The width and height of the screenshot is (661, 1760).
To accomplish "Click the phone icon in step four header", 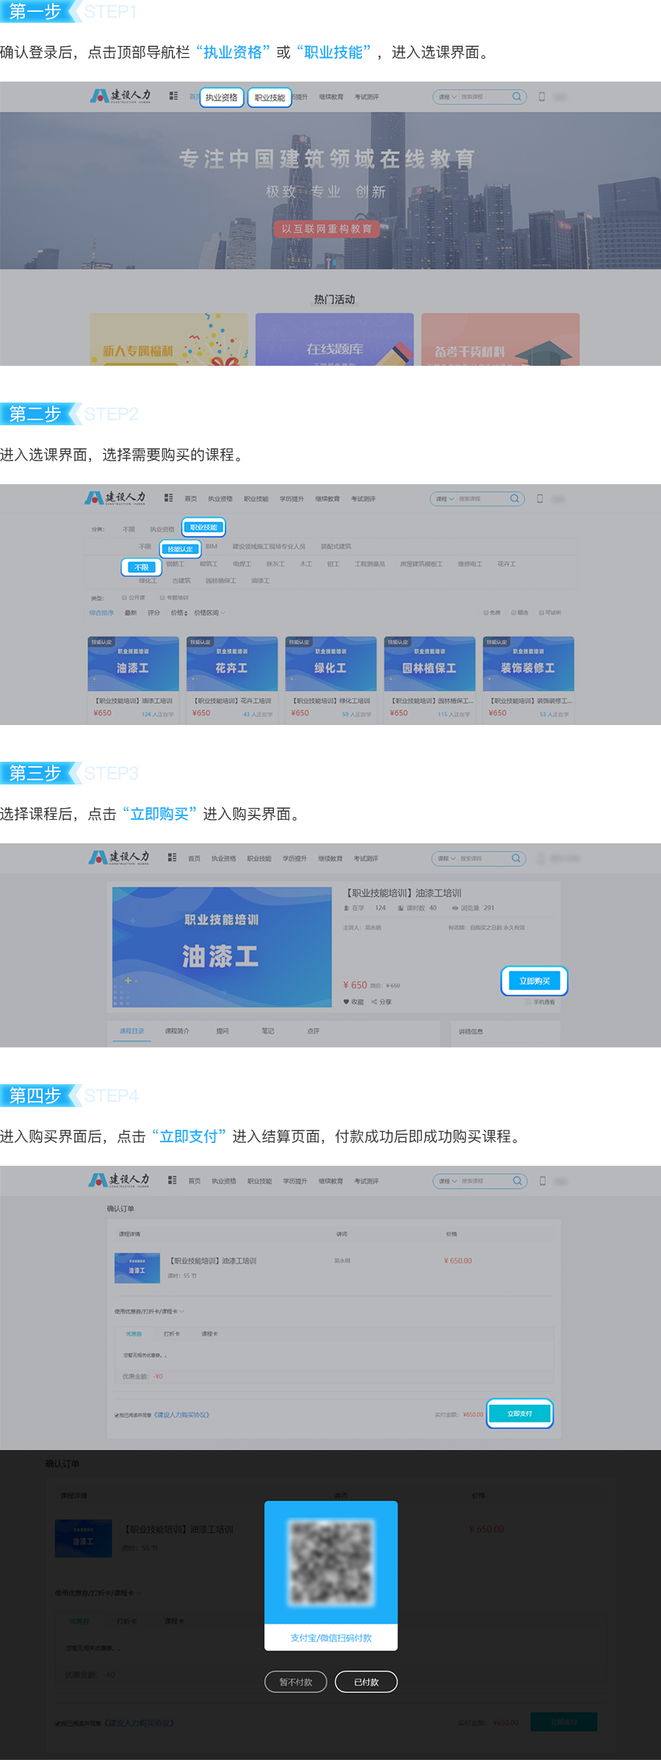I will tap(543, 1181).
